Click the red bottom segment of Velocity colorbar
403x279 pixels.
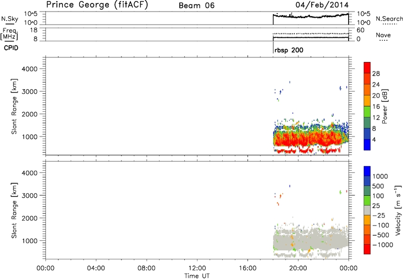(367, 249)
